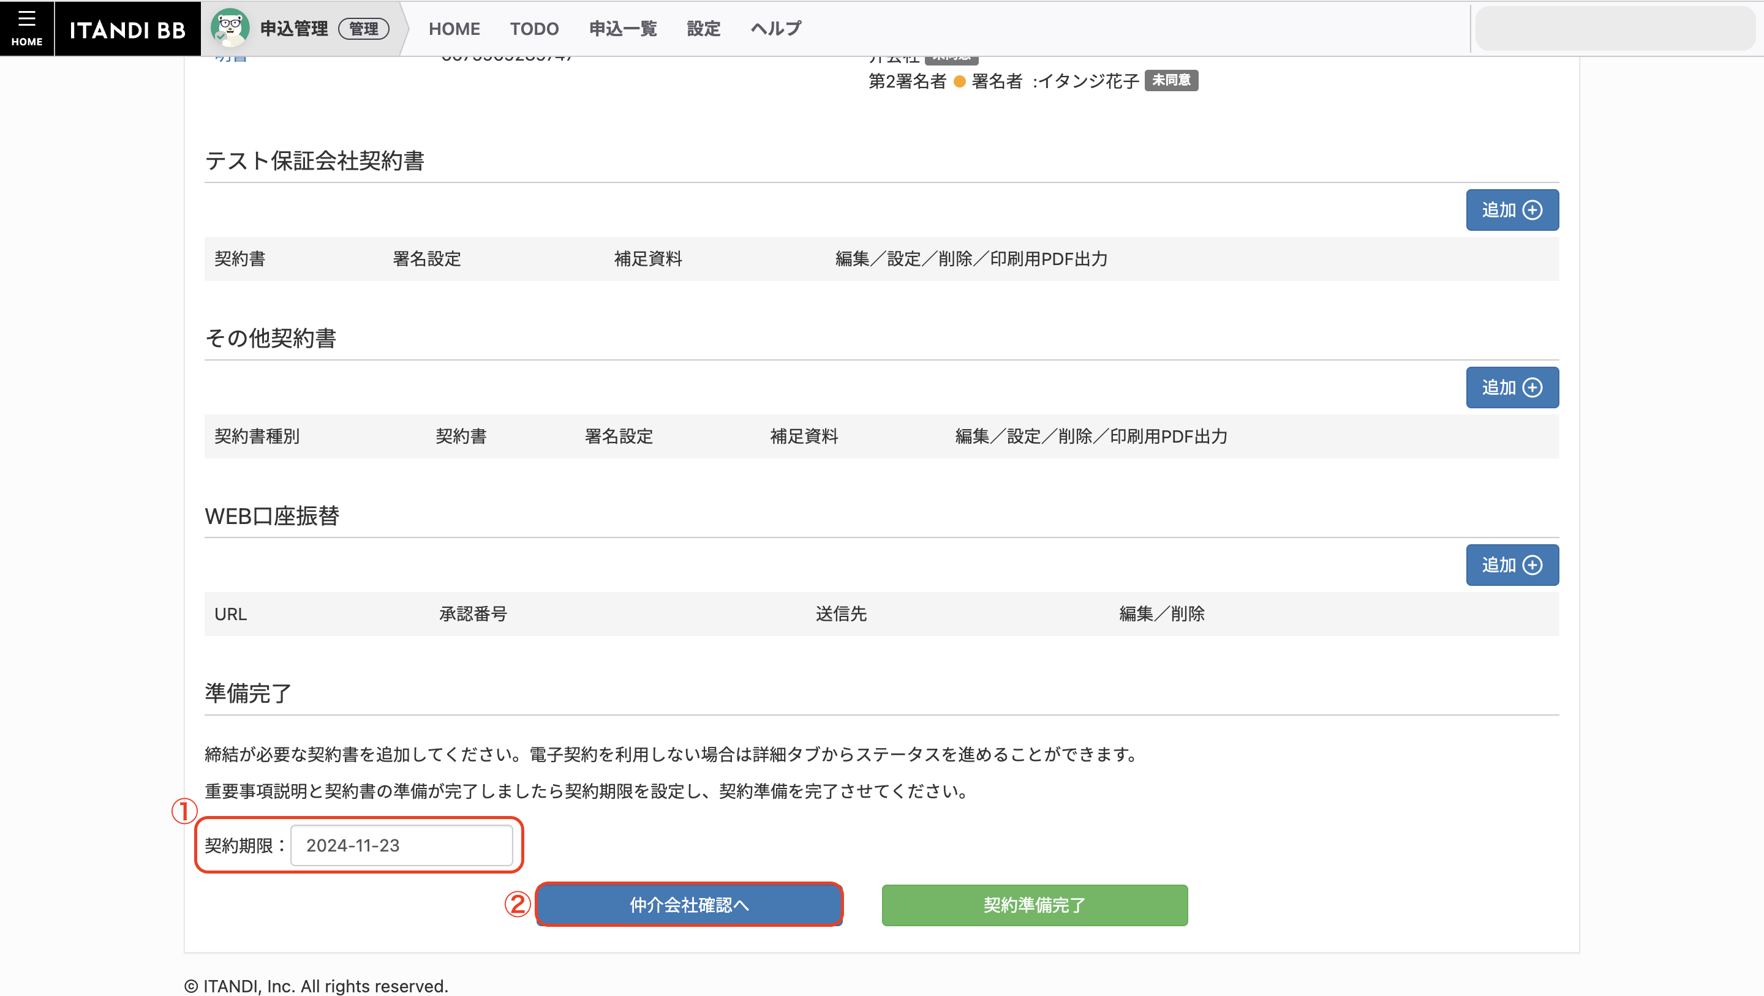Click 追加 button under テスト保証会社契約書
This screenshot has width=1764, height=996.
coord(1512,210)
